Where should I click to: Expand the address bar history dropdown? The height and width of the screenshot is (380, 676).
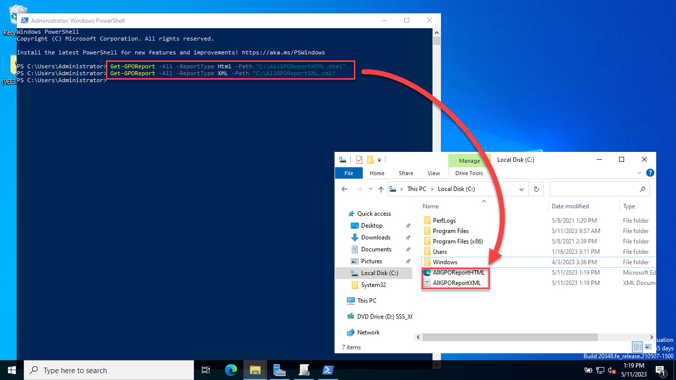(x=521, y=189)
